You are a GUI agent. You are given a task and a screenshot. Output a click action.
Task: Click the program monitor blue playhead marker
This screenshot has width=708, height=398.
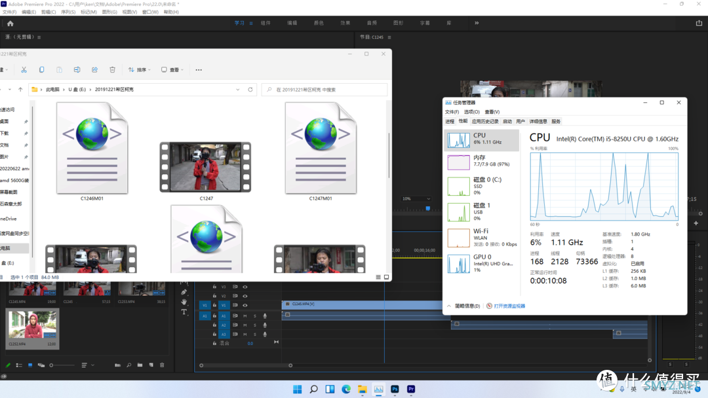427,208
